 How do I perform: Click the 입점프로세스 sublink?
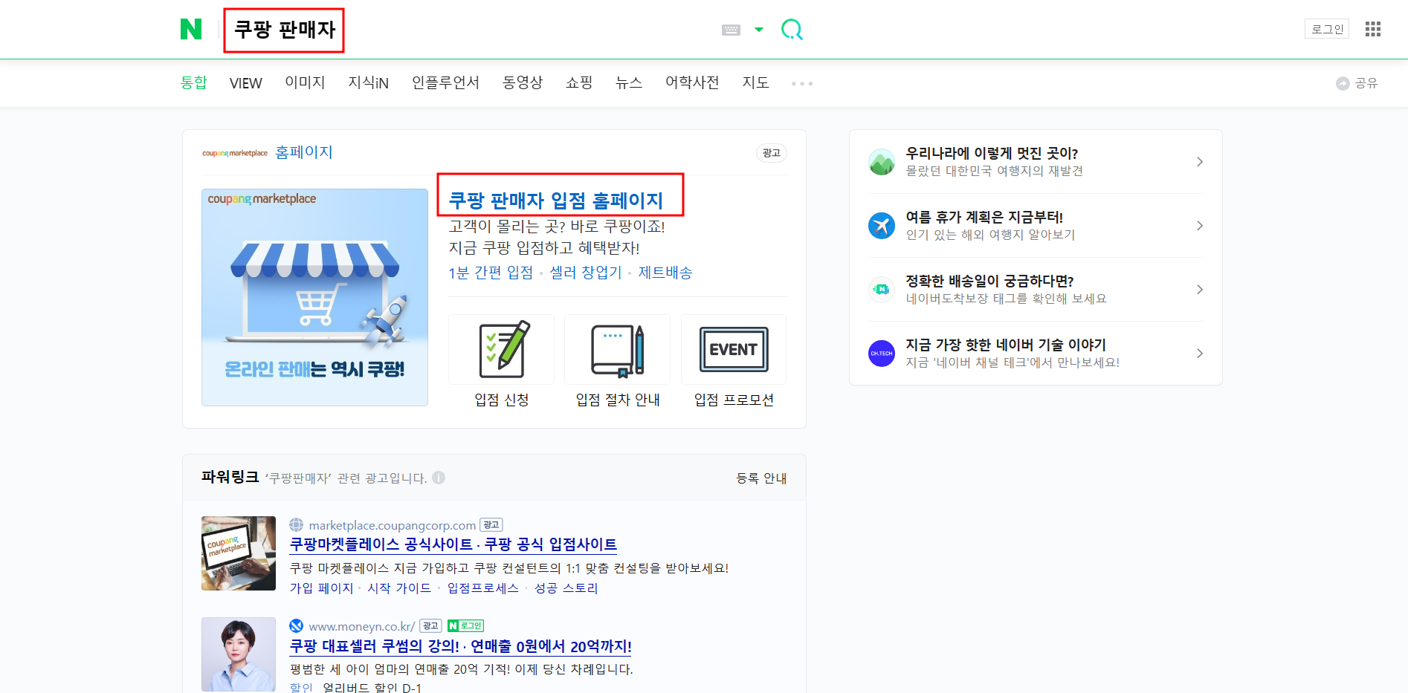482,588
